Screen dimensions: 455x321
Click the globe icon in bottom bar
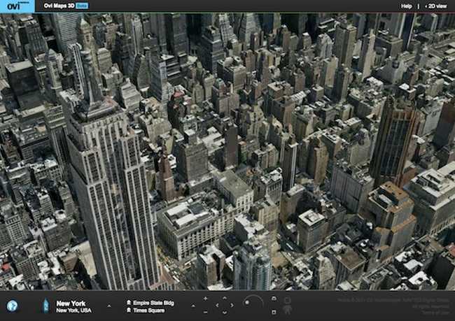pyautogui.click(x=12, y=306)
